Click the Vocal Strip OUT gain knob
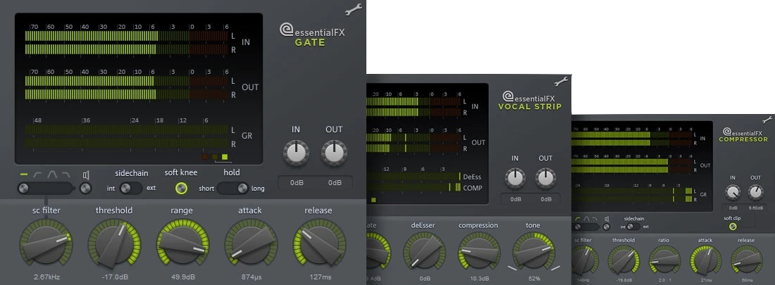 point(545,178)
